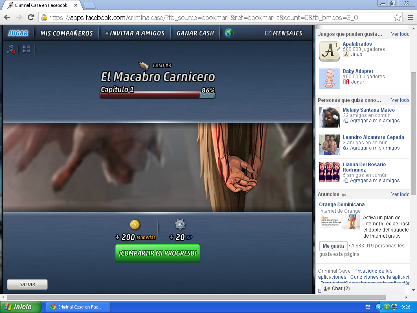Open Ganar Cash tab
This screenshot has width=417, height=313.
click(x=195, y=33)
